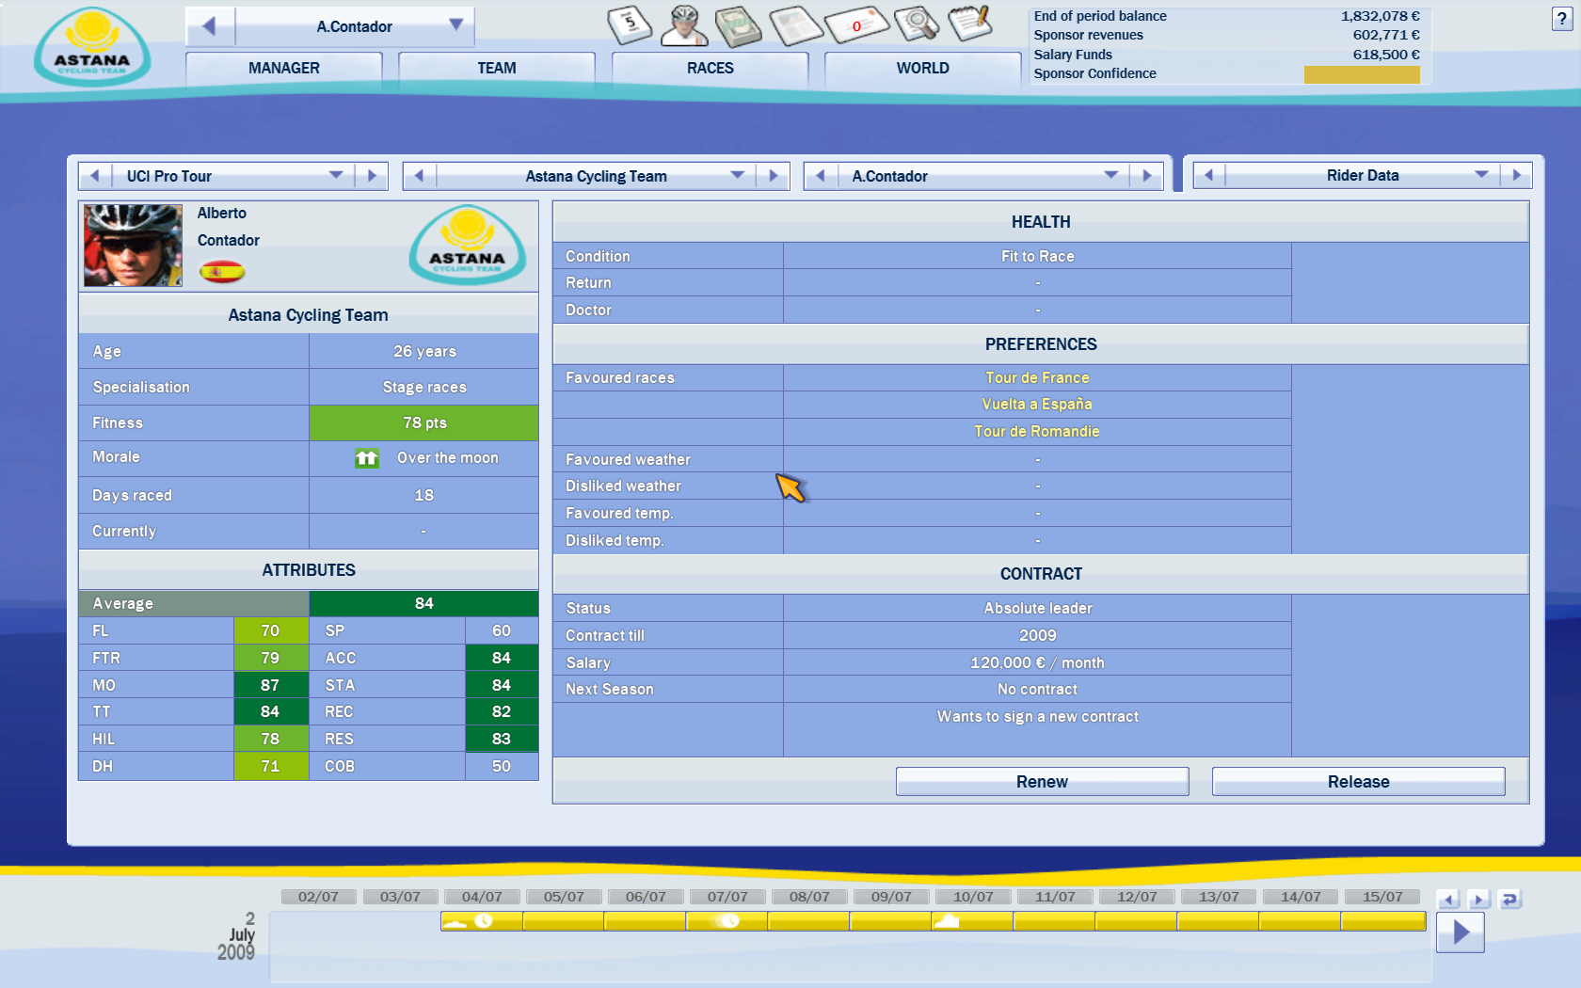1581x988 pixels.
Task: Click the magnifying glass search icon
Action: [x=916, y=24]
